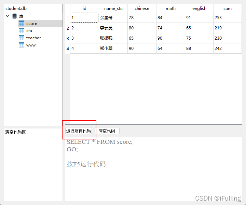This screenshot has height=205, width=246.
Task: Click the SELECT * FROM score line
Action: 100,142
